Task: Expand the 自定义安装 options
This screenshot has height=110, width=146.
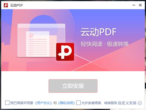Action: pos(127,103)
